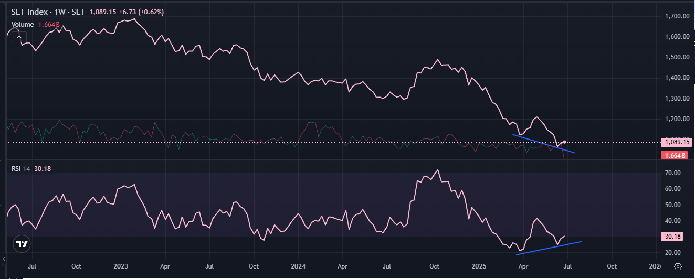The image size is (695, 279).
Task: Click the 2023 label on the time axis
Action: [x=121, y=266]
